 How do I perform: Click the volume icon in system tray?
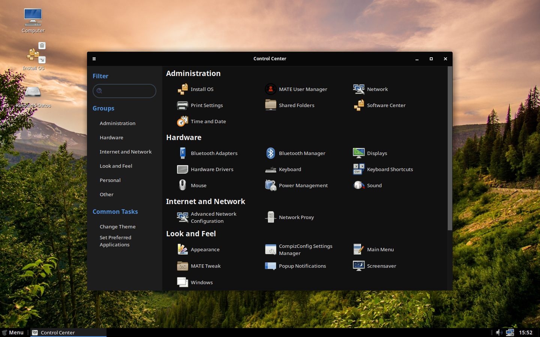pyautogui.click(x=499, y=333)
